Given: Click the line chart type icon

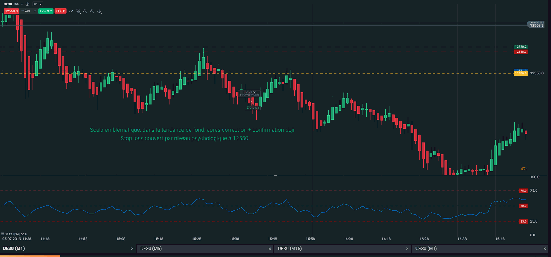Looking at the screenshot, I should pos(71,11).
